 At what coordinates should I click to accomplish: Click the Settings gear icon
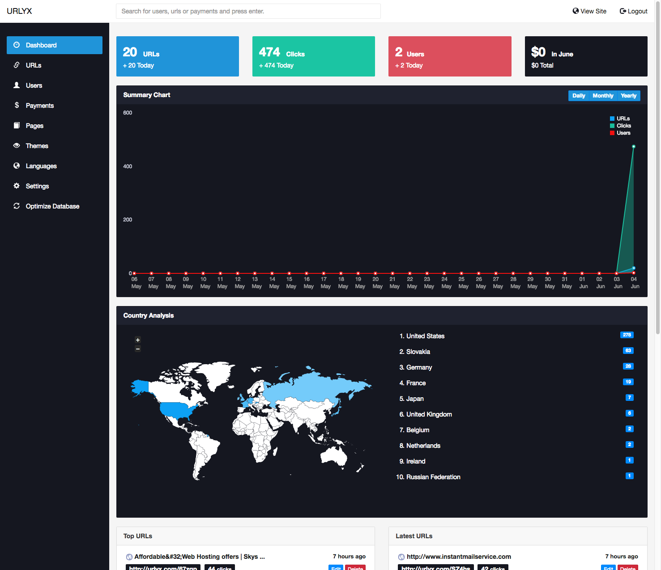(x=17, y=186)
